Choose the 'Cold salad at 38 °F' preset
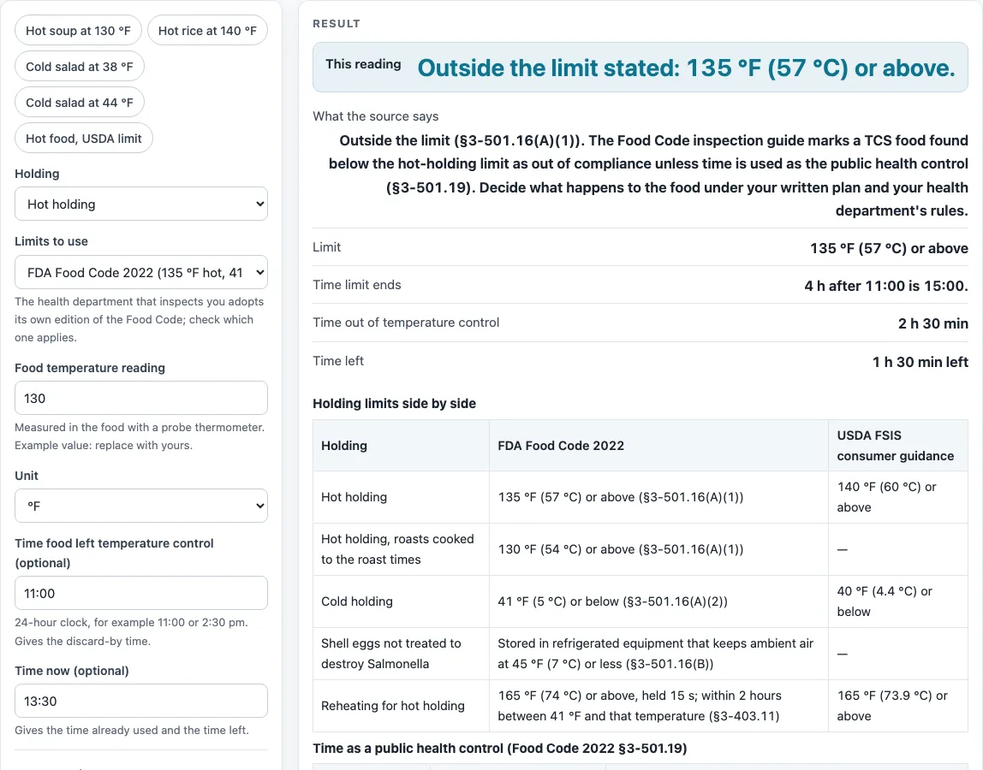This screenshot has height=770, width=983. point(80,67)
